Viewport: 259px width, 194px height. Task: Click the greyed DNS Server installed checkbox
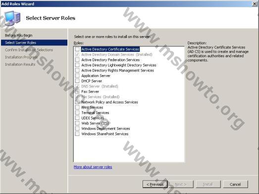[77, 86]
